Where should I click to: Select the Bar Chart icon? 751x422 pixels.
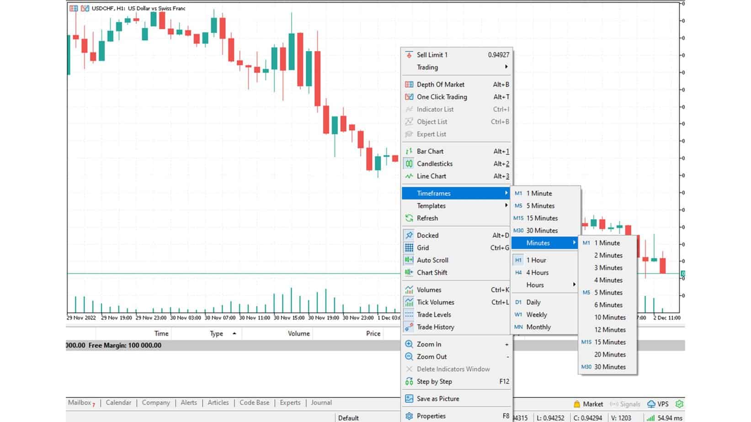click(409, 151)
